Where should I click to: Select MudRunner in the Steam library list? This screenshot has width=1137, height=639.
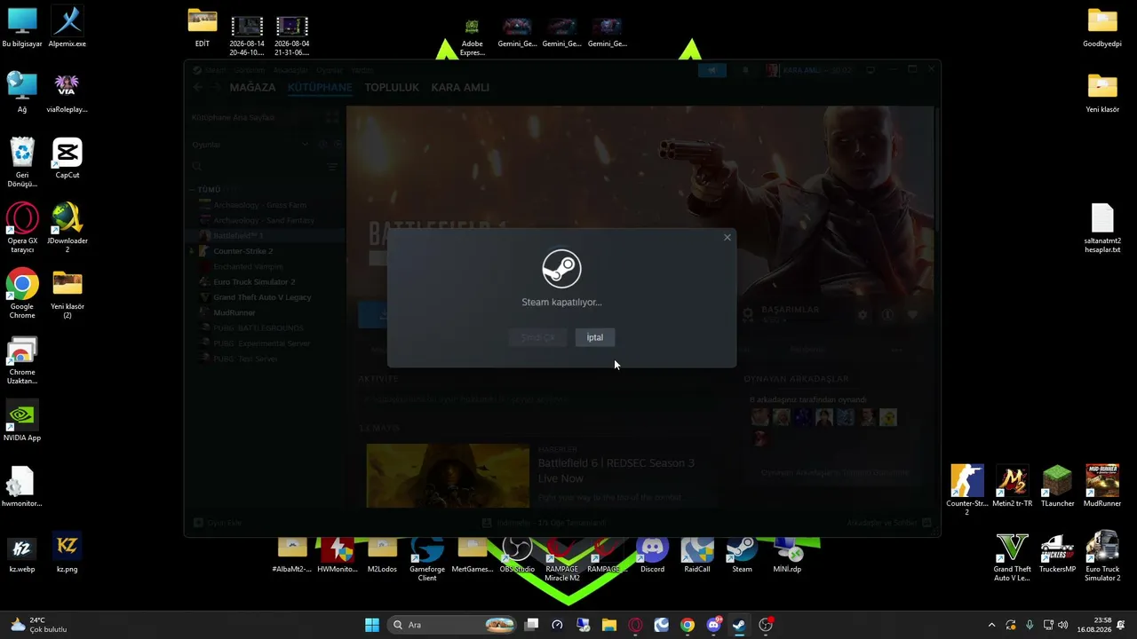(x=235, y=312)
